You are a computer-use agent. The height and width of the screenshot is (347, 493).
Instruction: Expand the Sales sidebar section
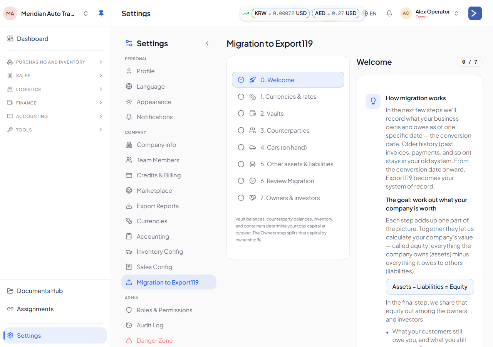click(x=55, y=76)
